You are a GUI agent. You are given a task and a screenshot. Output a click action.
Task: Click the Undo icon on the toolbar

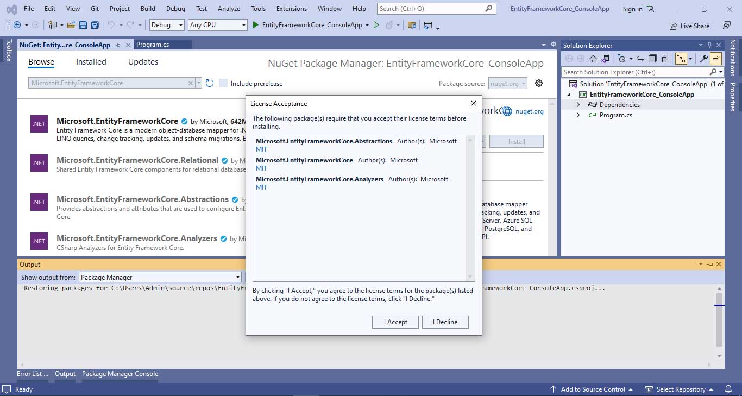click(x=111, y=25)
